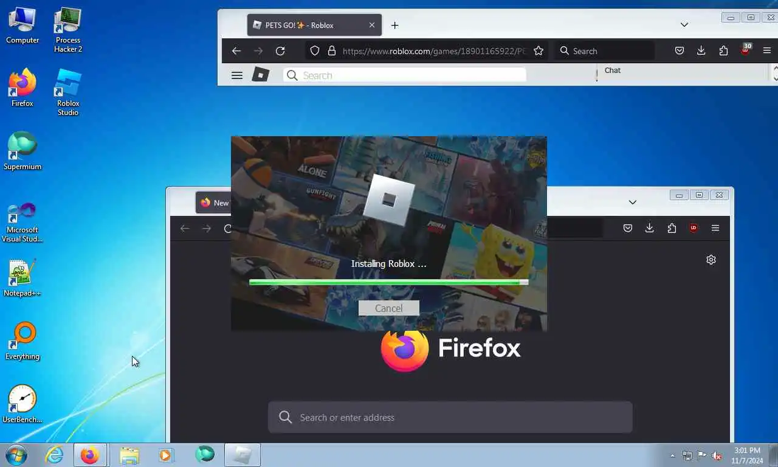Expand list all tabs in New Tab window

coord(633,202)
